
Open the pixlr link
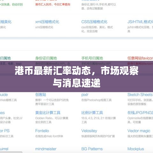85,95
